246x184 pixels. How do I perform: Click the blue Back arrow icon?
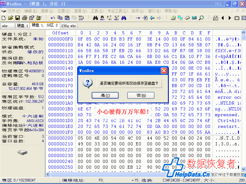pos(152,18)
